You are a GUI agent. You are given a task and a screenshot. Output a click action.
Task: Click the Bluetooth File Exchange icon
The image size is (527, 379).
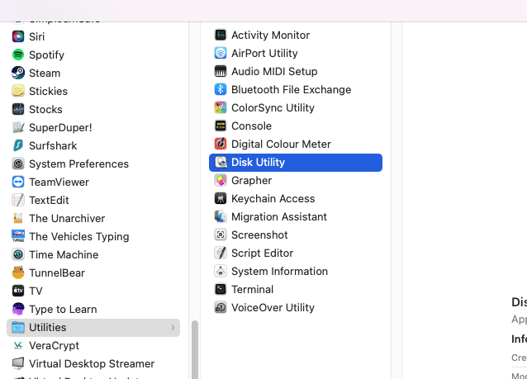click(x=221, y=89)
